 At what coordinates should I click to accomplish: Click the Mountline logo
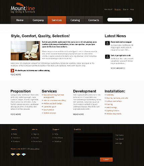tap(23, 8)
